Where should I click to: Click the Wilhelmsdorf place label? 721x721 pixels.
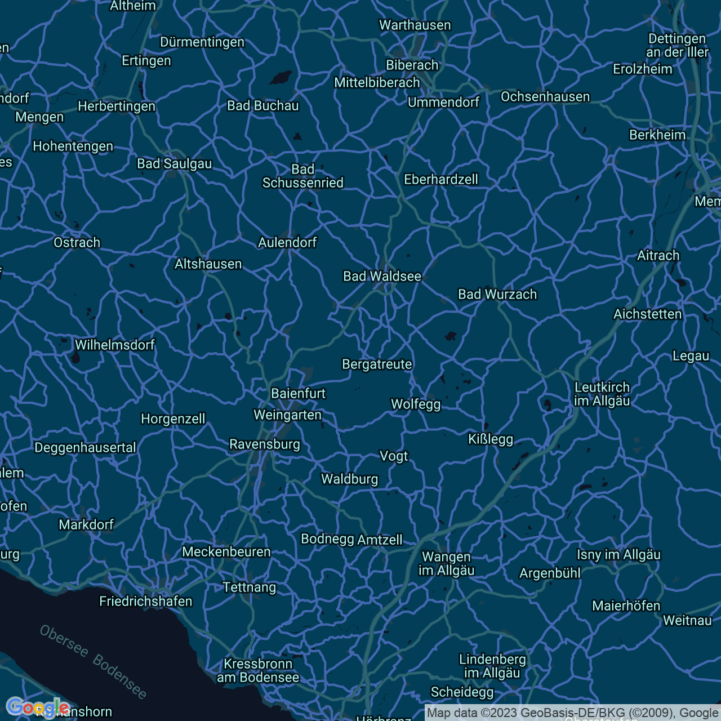(x=115, y=345)
